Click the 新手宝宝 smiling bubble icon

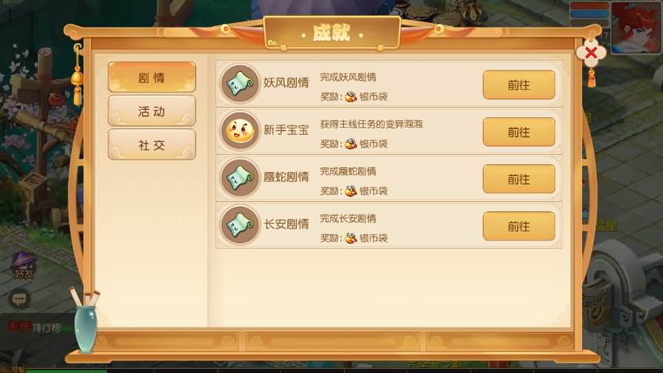240,131
